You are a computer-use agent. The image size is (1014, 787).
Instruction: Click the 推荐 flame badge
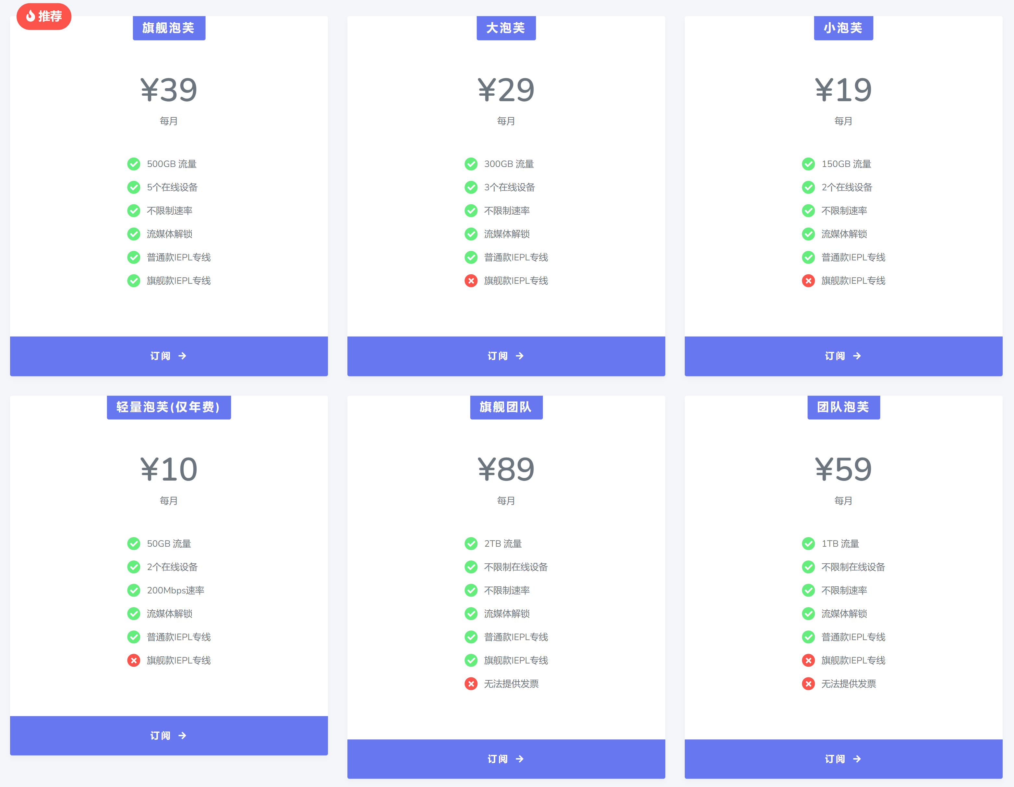(44, 16)
